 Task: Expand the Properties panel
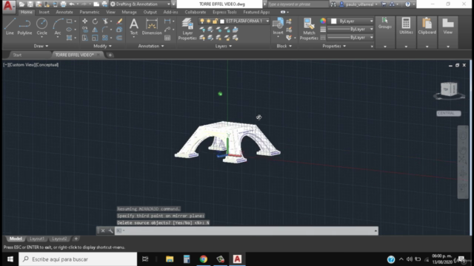tap(334, 46)
